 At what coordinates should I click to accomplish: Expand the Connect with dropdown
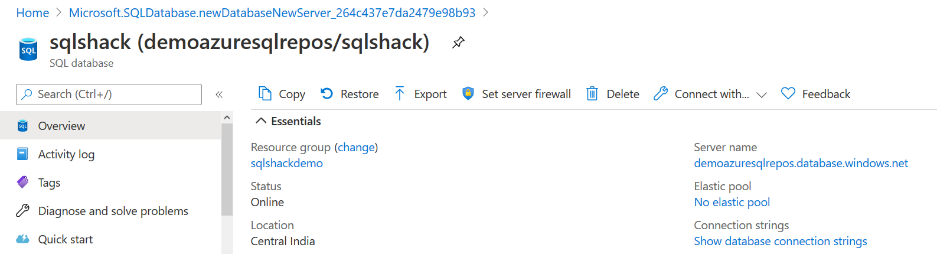coord(762,95)
